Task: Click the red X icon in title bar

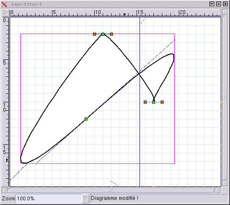Action: click(4, 4)
